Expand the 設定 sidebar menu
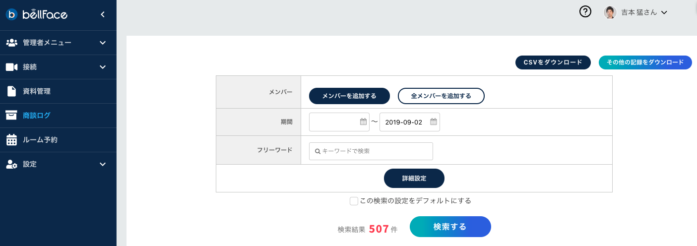Viewport: 697px width, 246px height. (103, 164)
